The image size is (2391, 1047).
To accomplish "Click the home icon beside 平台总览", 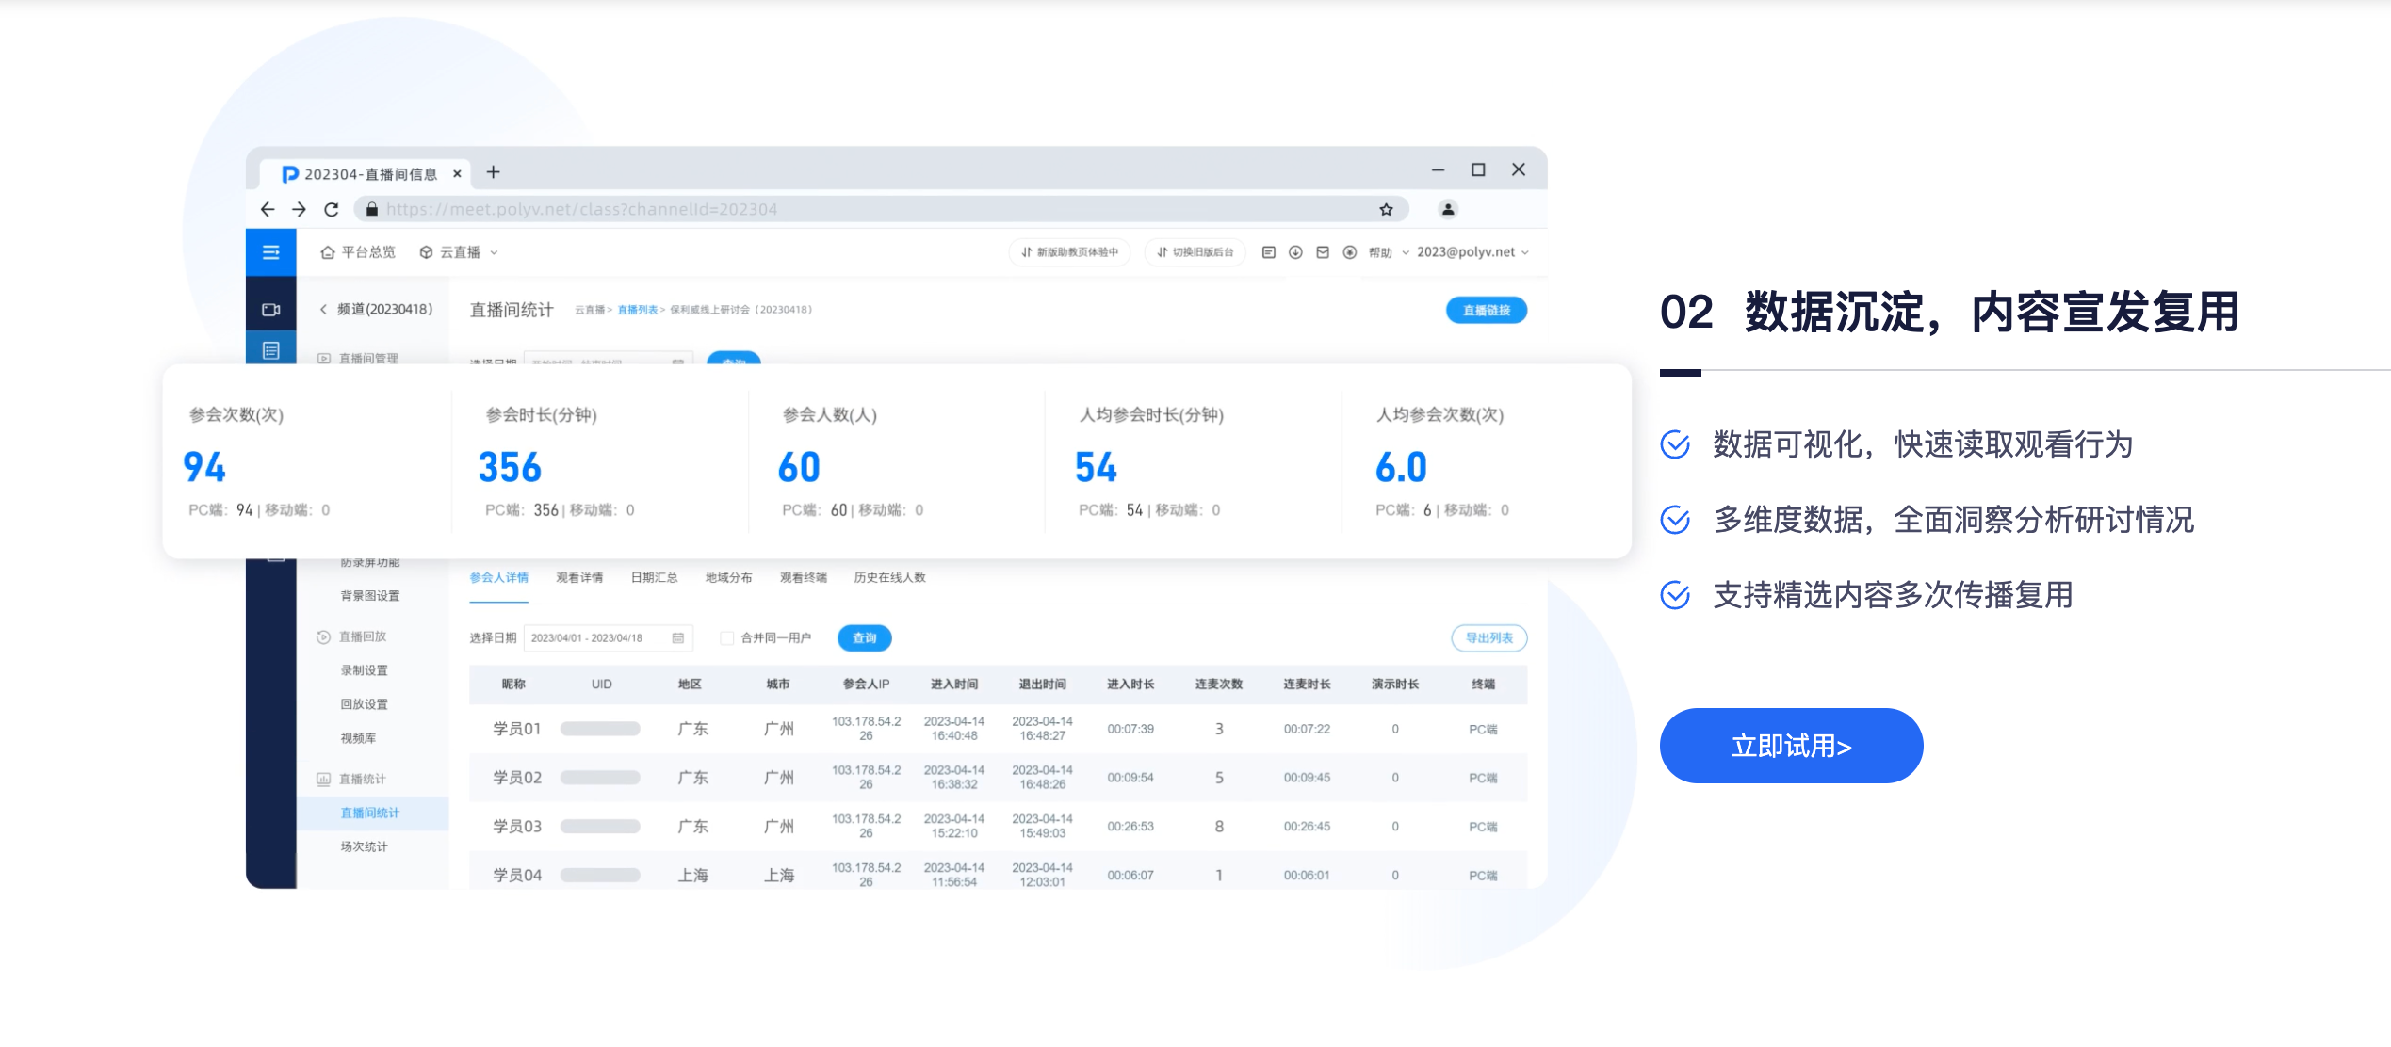I will pyautogui.click(x=328, y=252).
